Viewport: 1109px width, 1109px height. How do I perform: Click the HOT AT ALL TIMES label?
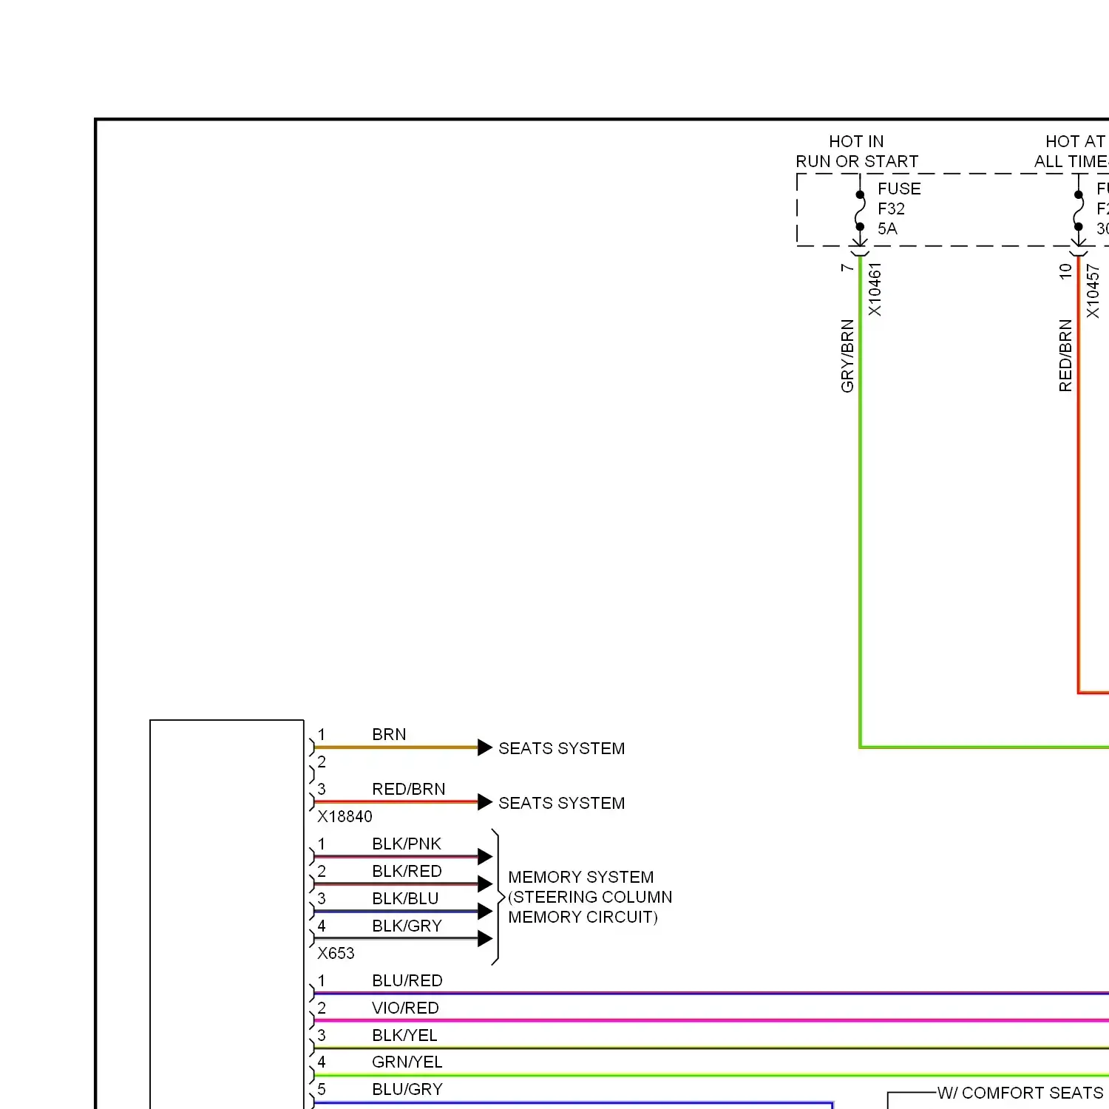pyautogui.click(x=1071, y=151)
